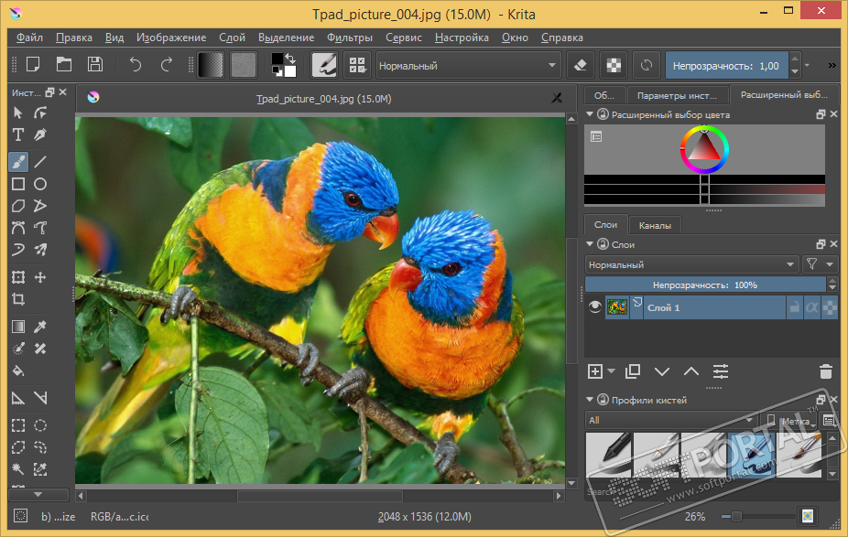The width and height of the screenshot is (848, 537).
Task: Click the Redo arrow icon
Action: (x=167, y=65)
